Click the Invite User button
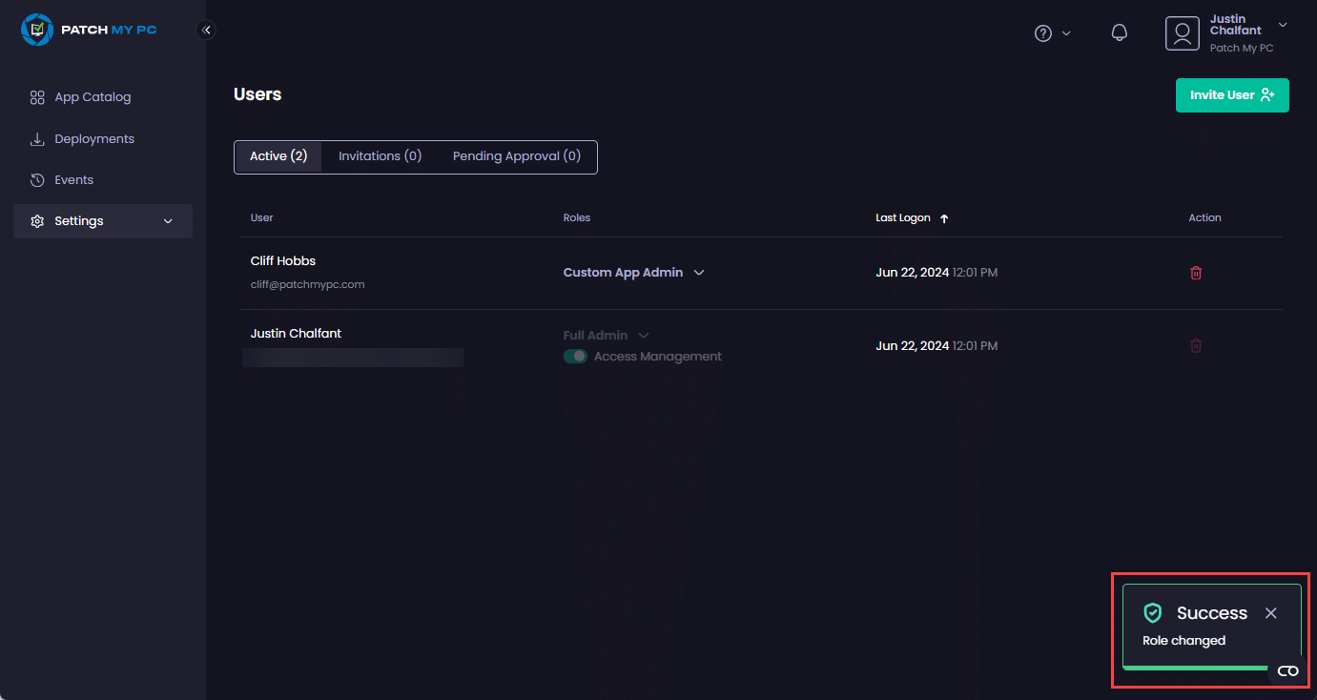Image resolution: width=1317 pixels, height=700 pixels. 1231,95
